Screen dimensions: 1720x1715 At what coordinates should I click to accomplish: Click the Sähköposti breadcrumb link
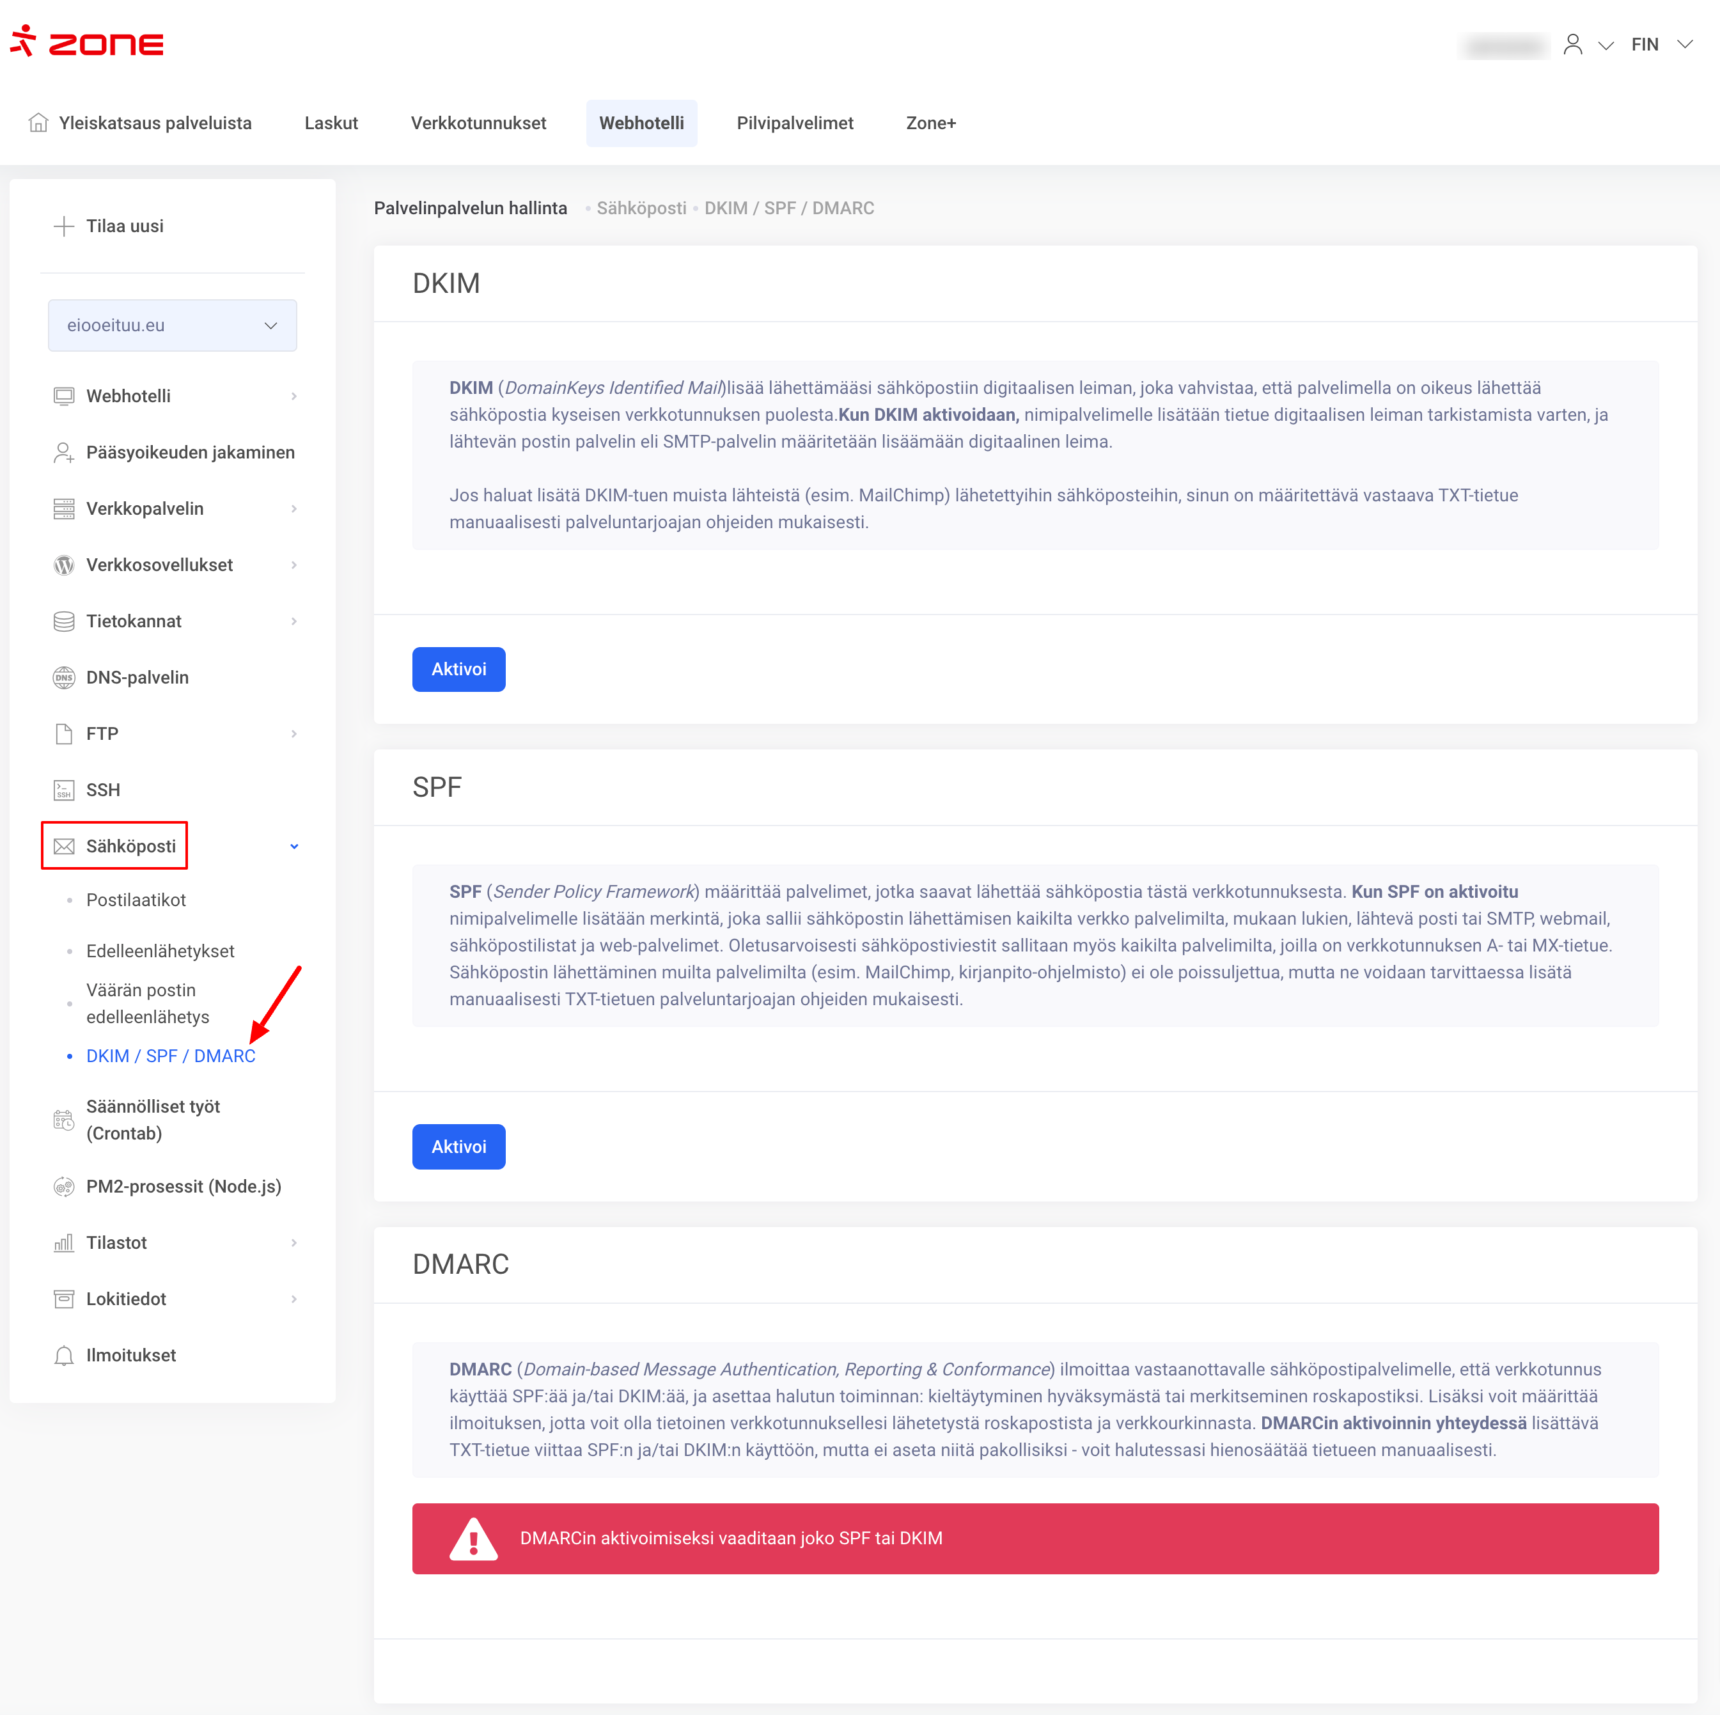click(641, 208)
